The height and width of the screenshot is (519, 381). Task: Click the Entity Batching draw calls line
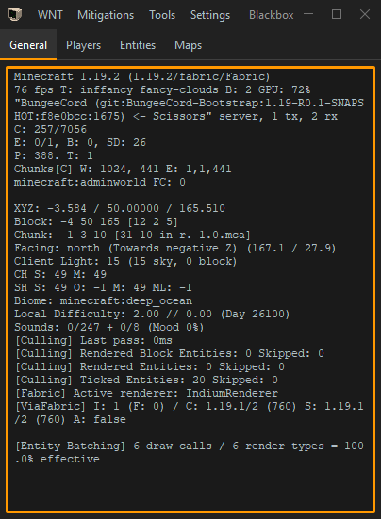[x=190, y=452]
